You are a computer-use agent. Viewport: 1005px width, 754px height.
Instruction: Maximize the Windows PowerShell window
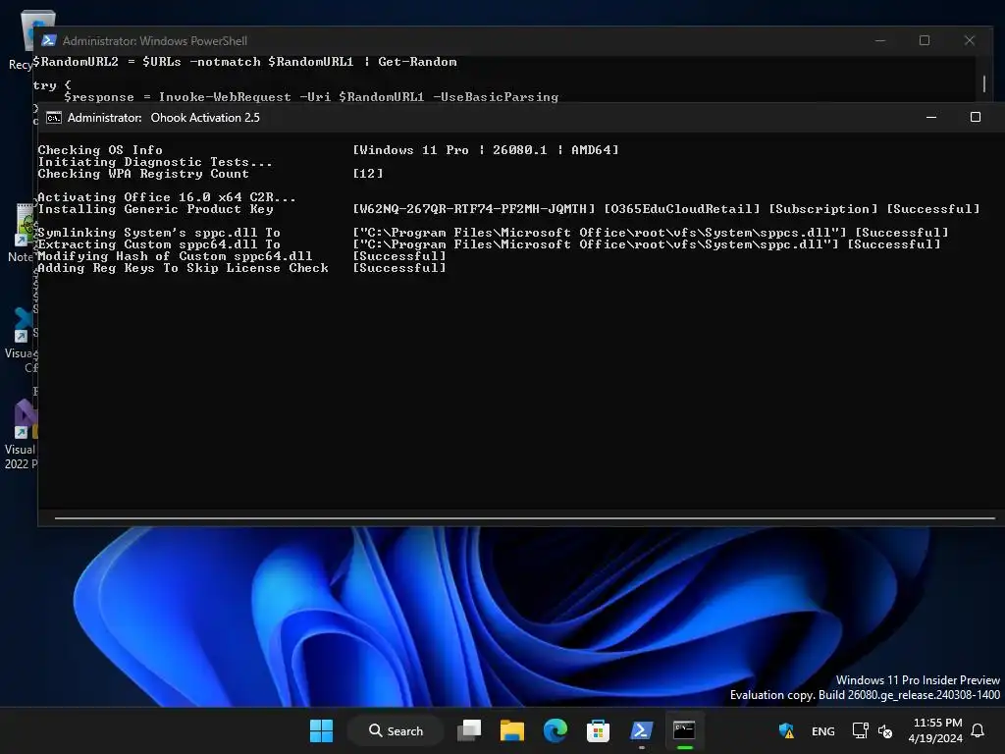pos(925,40)
